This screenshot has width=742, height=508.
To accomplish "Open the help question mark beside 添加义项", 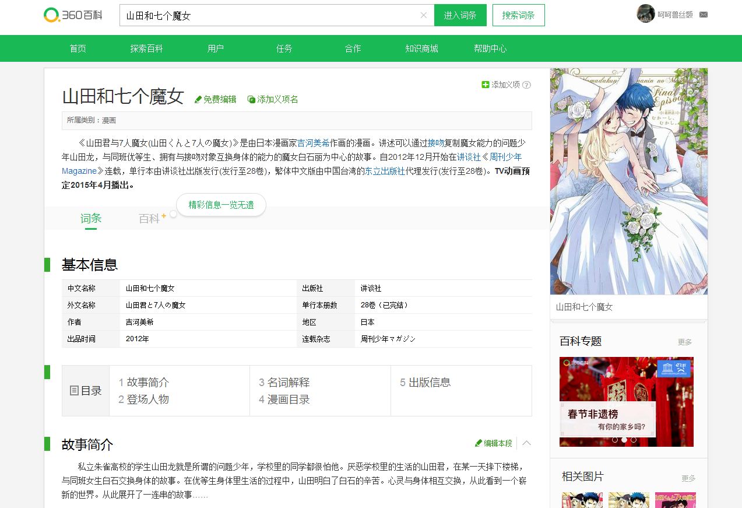I will pyautogui.click(x=526, y=85).
